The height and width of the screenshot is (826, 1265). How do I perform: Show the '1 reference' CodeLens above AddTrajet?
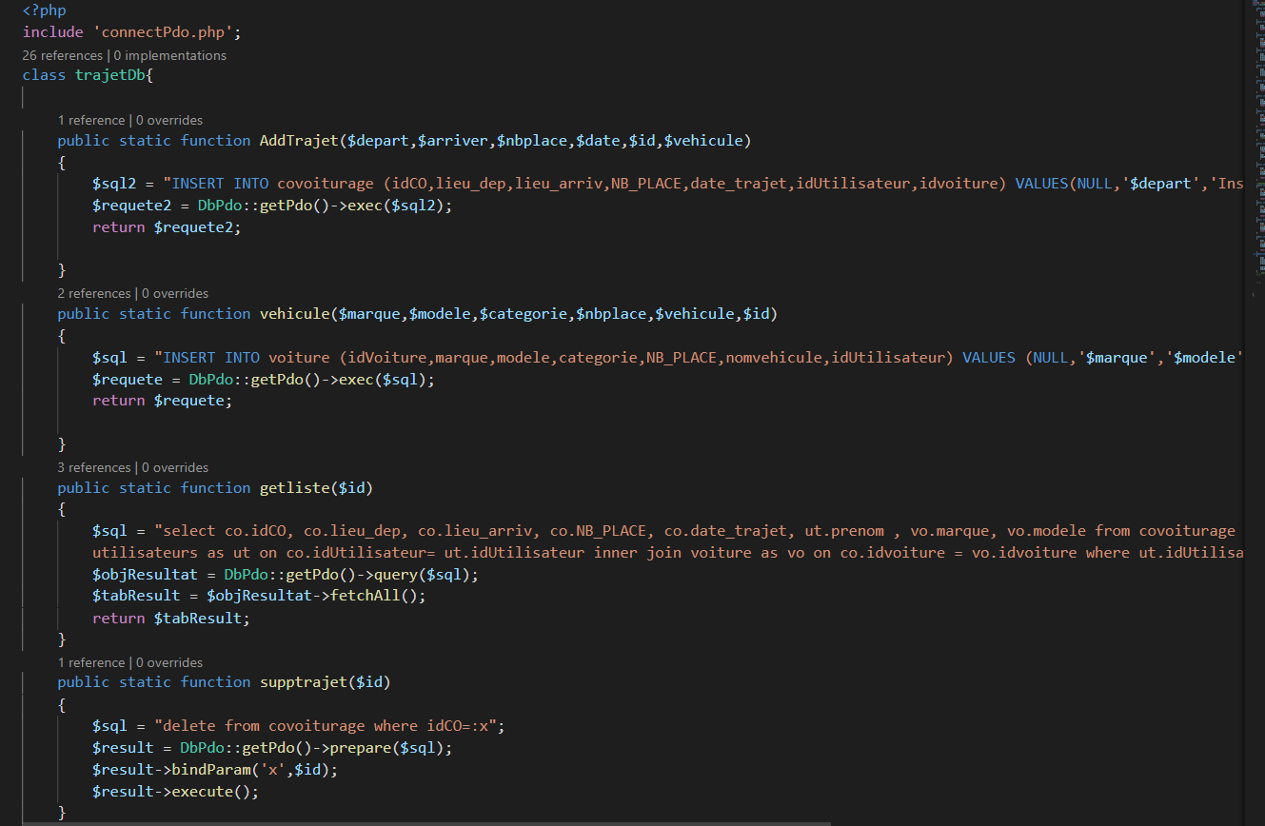91,120
